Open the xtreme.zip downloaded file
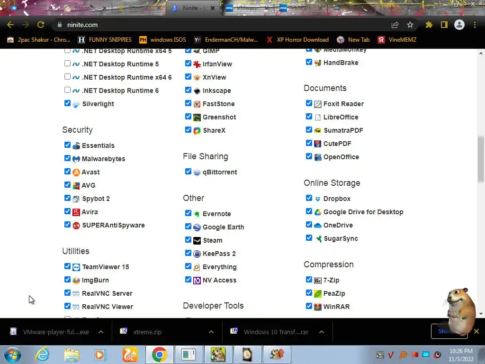The height and width of the screenshot is (364, 485). point(147,332)
